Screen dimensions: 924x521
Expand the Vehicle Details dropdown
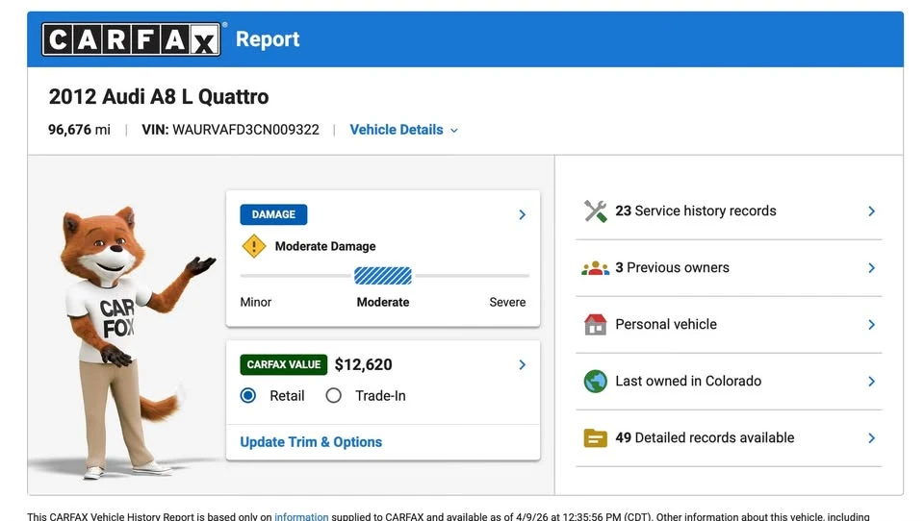click(x=403, y=130)
